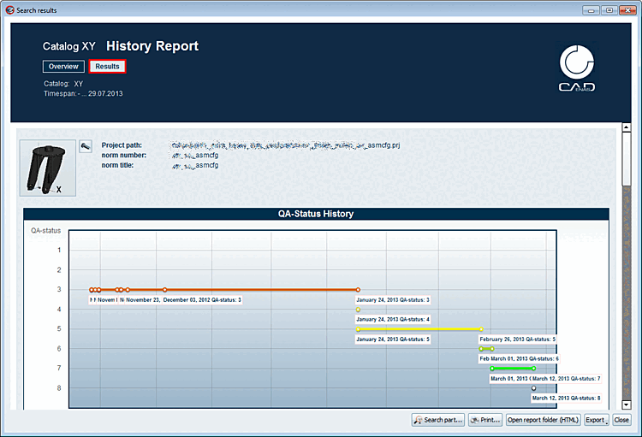Switch to the Overview tab
The width and height of the screenshot is (642, 437).
tap(63, 67)
